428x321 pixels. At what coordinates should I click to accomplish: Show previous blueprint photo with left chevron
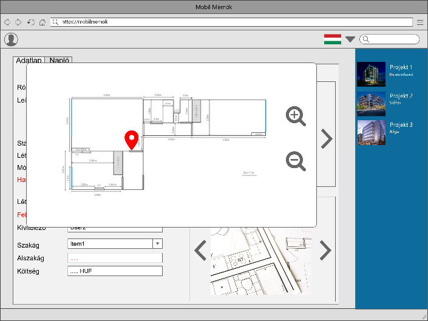pos(200,250)
